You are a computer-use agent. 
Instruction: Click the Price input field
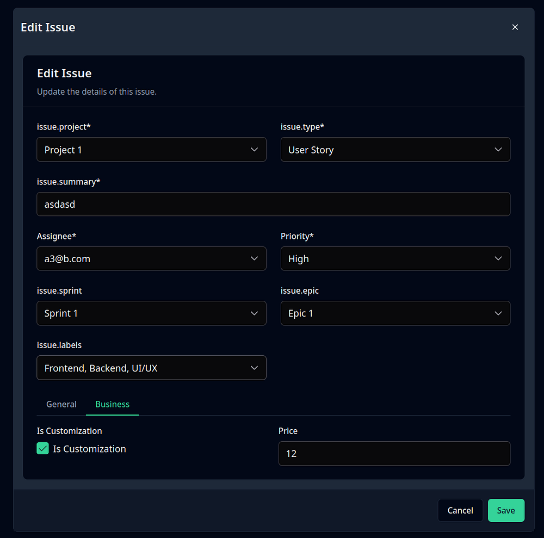point(394,453)
